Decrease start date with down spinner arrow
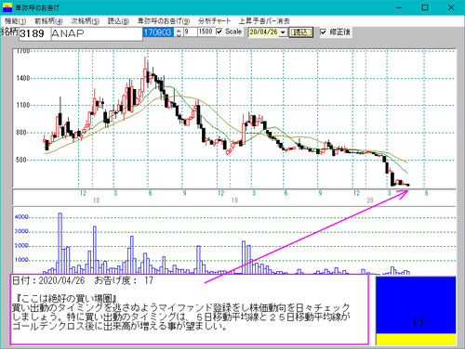 pyautogui.click(x=179, y=34)
